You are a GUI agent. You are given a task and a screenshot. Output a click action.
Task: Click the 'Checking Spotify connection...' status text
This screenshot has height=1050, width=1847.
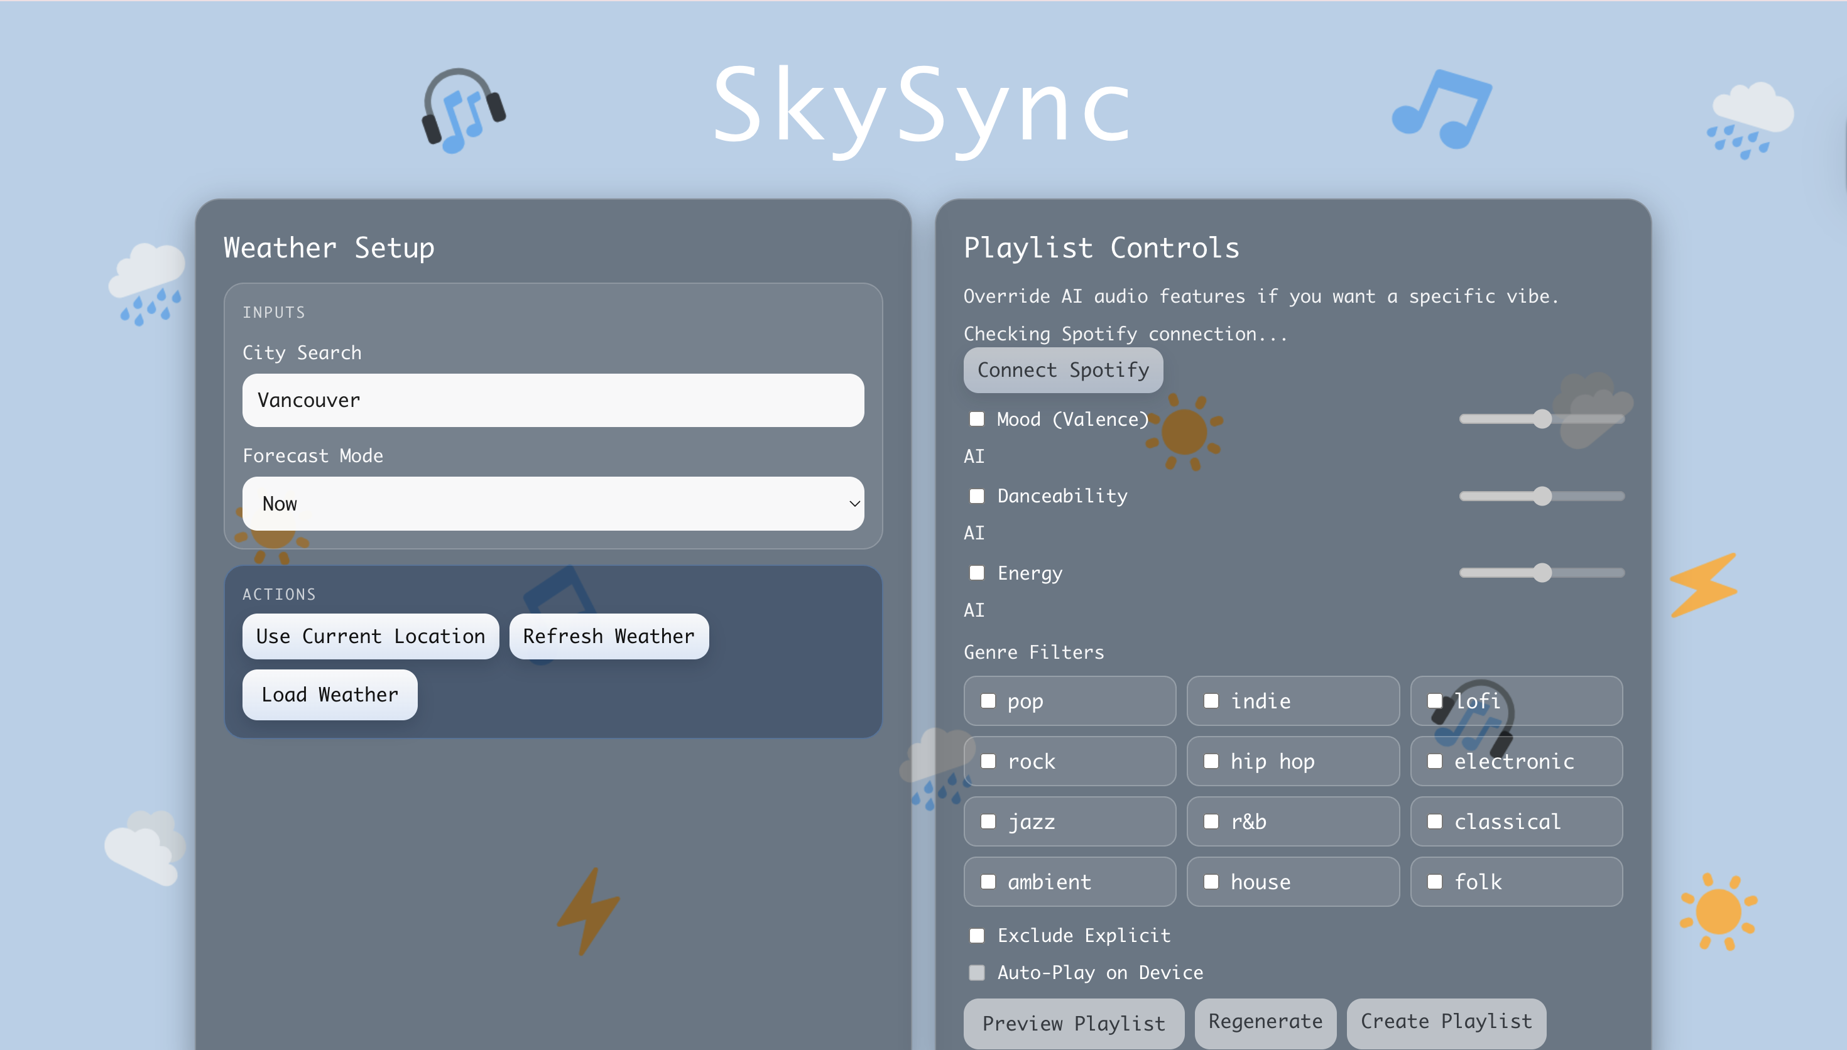coord(1125,334)
